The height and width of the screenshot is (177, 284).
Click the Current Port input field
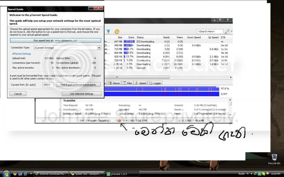[48, 85]
